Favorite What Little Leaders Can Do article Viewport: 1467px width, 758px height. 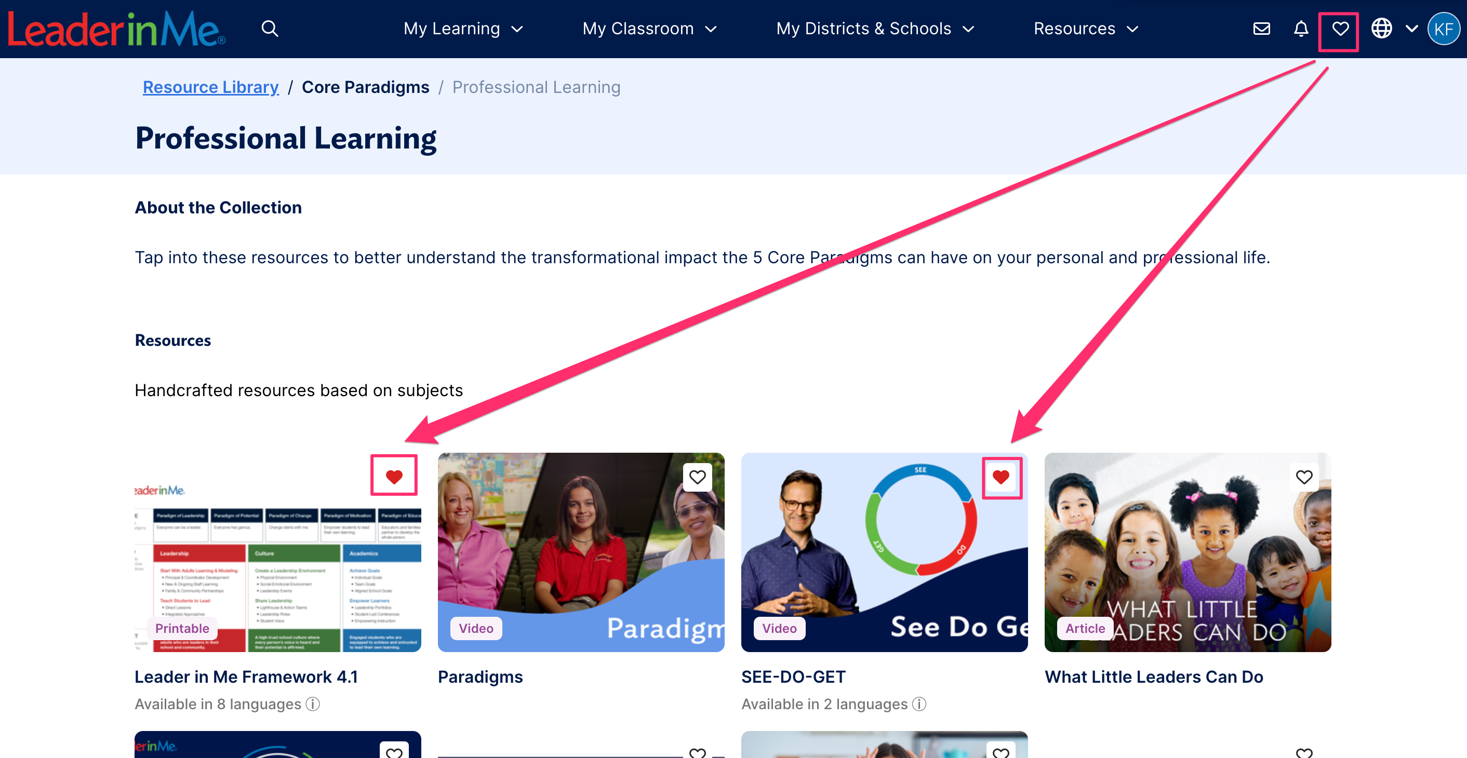[x=1304, y=477]
